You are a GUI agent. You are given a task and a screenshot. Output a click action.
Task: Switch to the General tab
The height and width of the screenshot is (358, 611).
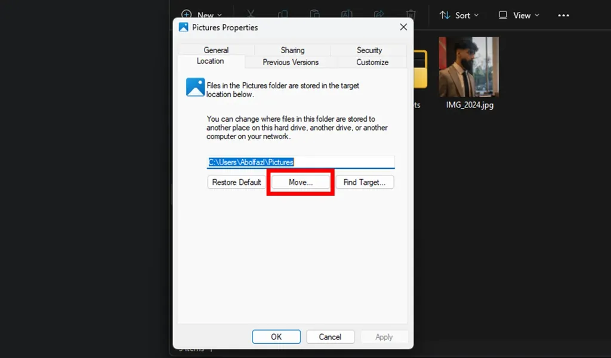(x=216, y=50)
